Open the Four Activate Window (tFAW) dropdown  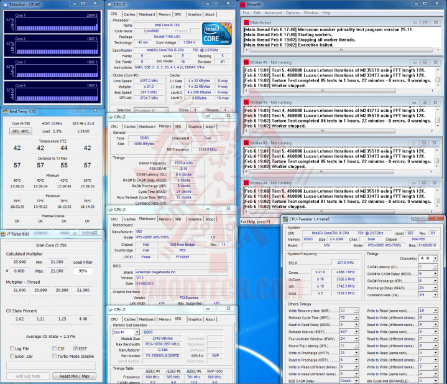click(356, 339)
